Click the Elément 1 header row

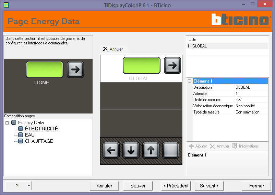pos(230,81)
